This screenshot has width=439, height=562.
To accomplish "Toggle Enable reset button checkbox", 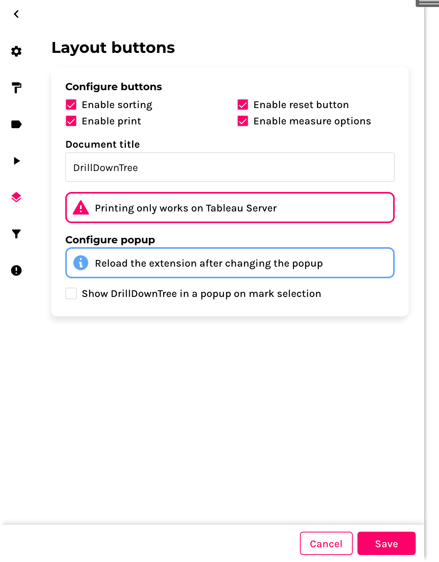I will coord(243,105).
